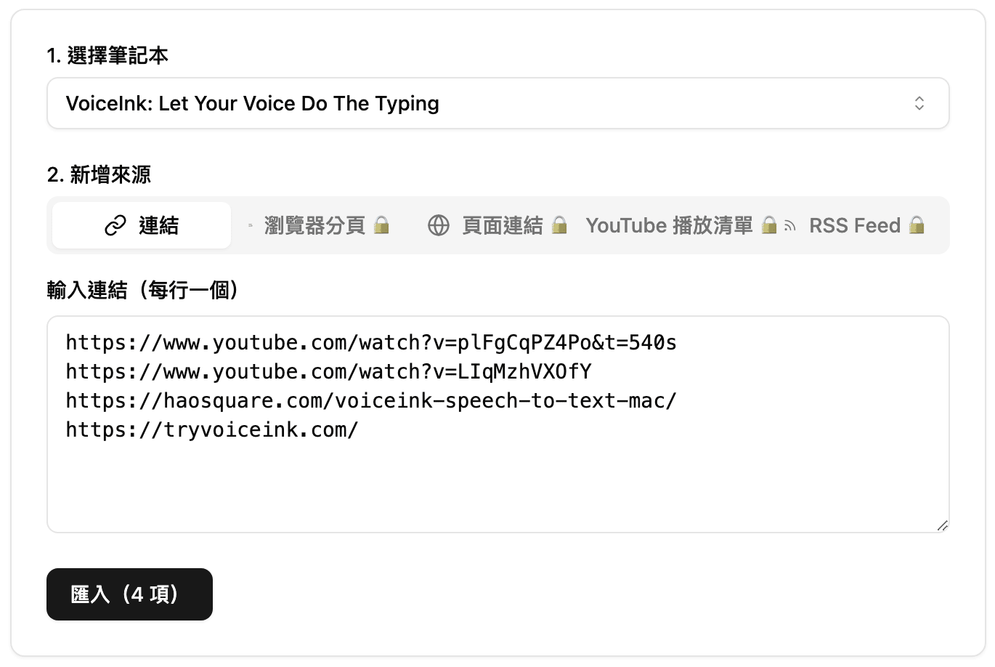Image resolution: width=995 pixels, height=667 pixels.
Task: Click the lock icon after 瀏覽器分頁
Action: pos(381,225)
